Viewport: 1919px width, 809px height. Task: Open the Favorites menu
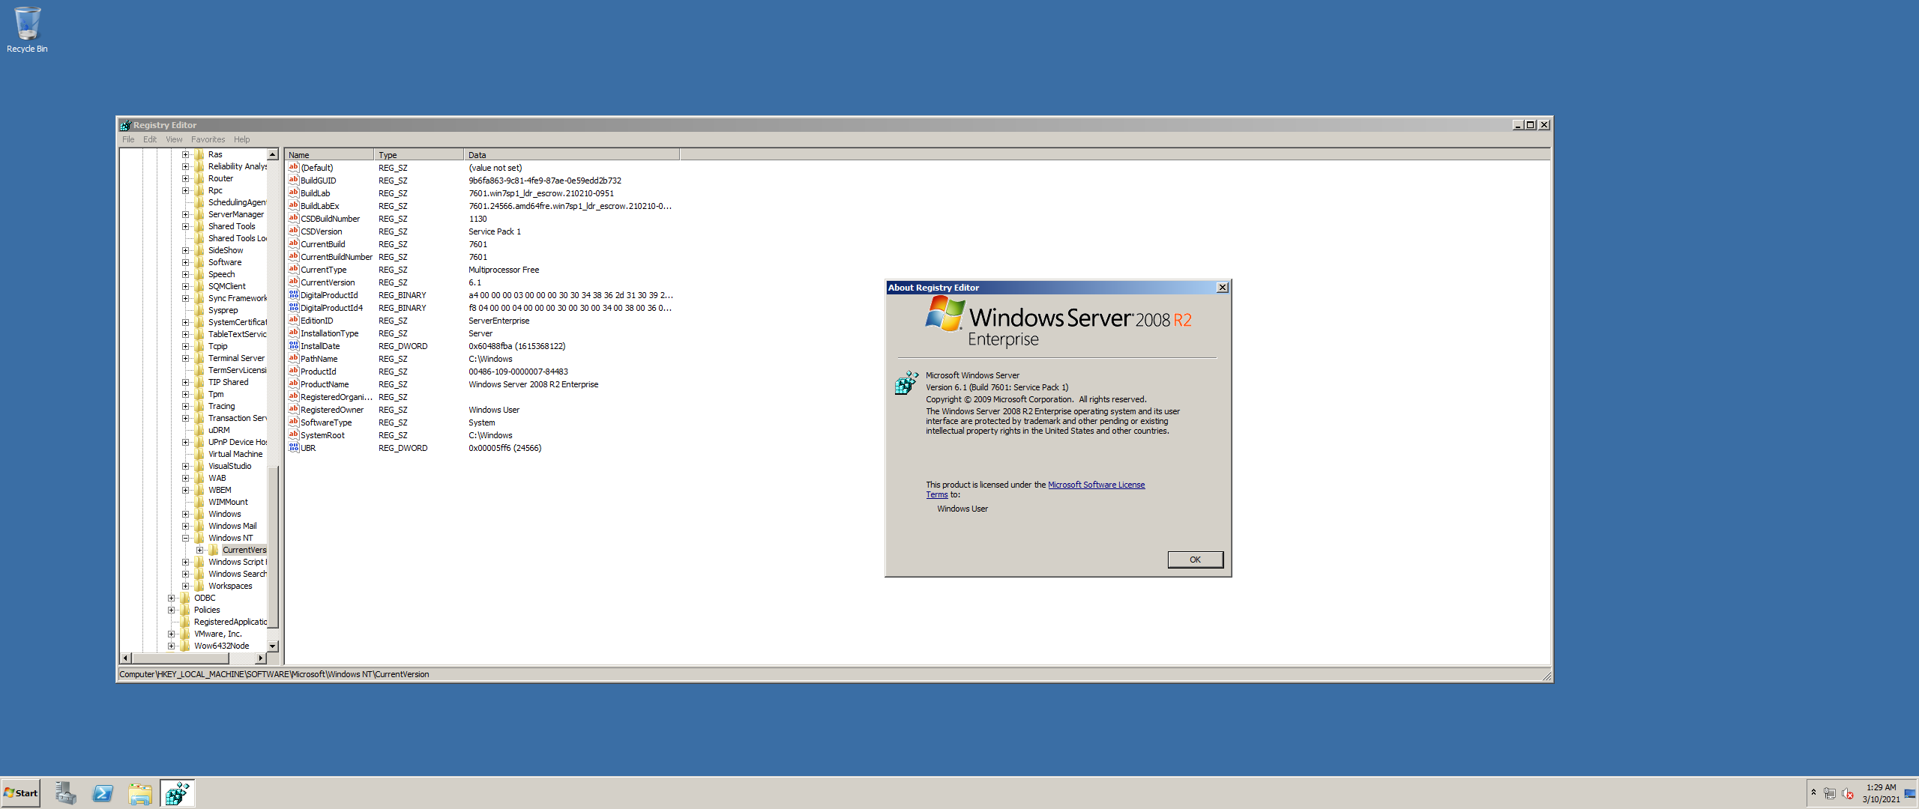tap(208, 139)
